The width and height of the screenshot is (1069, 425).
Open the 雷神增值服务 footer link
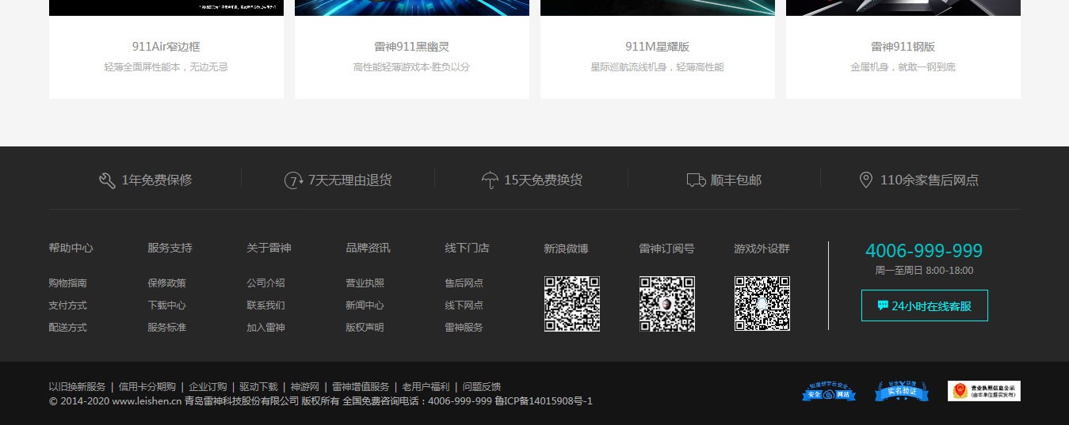click(x=361, y=387)
